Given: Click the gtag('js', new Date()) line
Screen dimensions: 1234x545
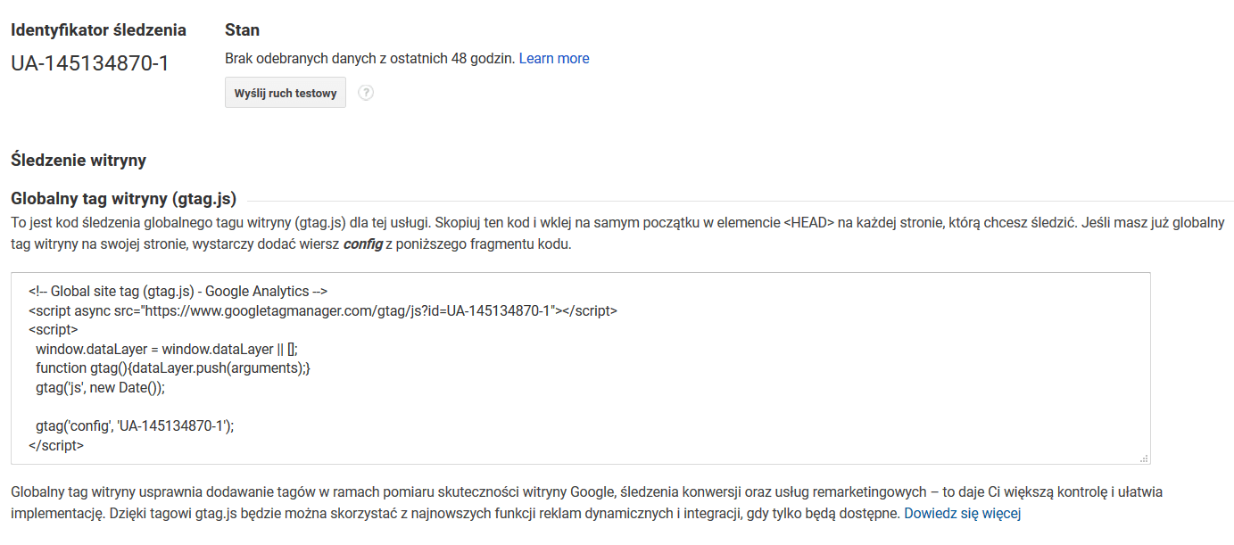Looking at the screenshot, I should pos(101,387).
